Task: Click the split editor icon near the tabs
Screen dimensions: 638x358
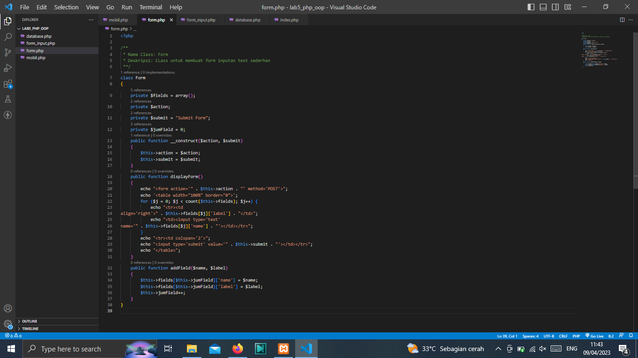Action: pos(622,20)
